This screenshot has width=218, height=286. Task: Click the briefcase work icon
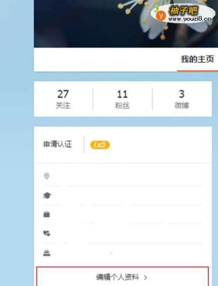pos(46,214)
